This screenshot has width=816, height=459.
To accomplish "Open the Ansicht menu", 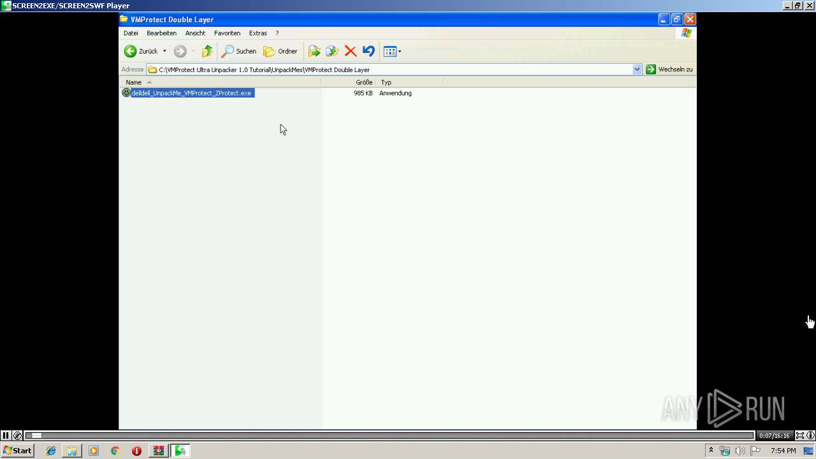I will pos(195,33).
